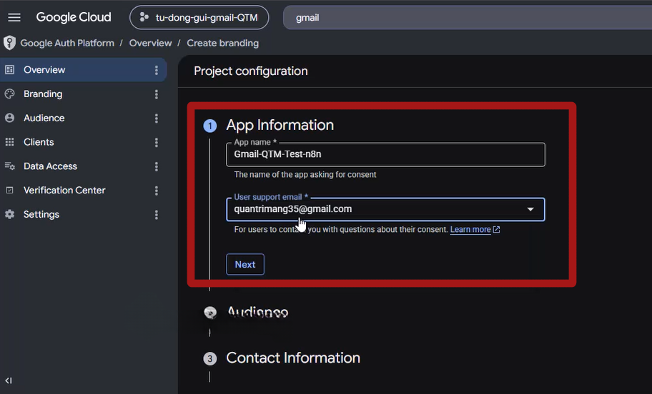Expand the Contact Information step
Image resolution: width=652 pixels, height=394 pixels.
click(292, 358)
